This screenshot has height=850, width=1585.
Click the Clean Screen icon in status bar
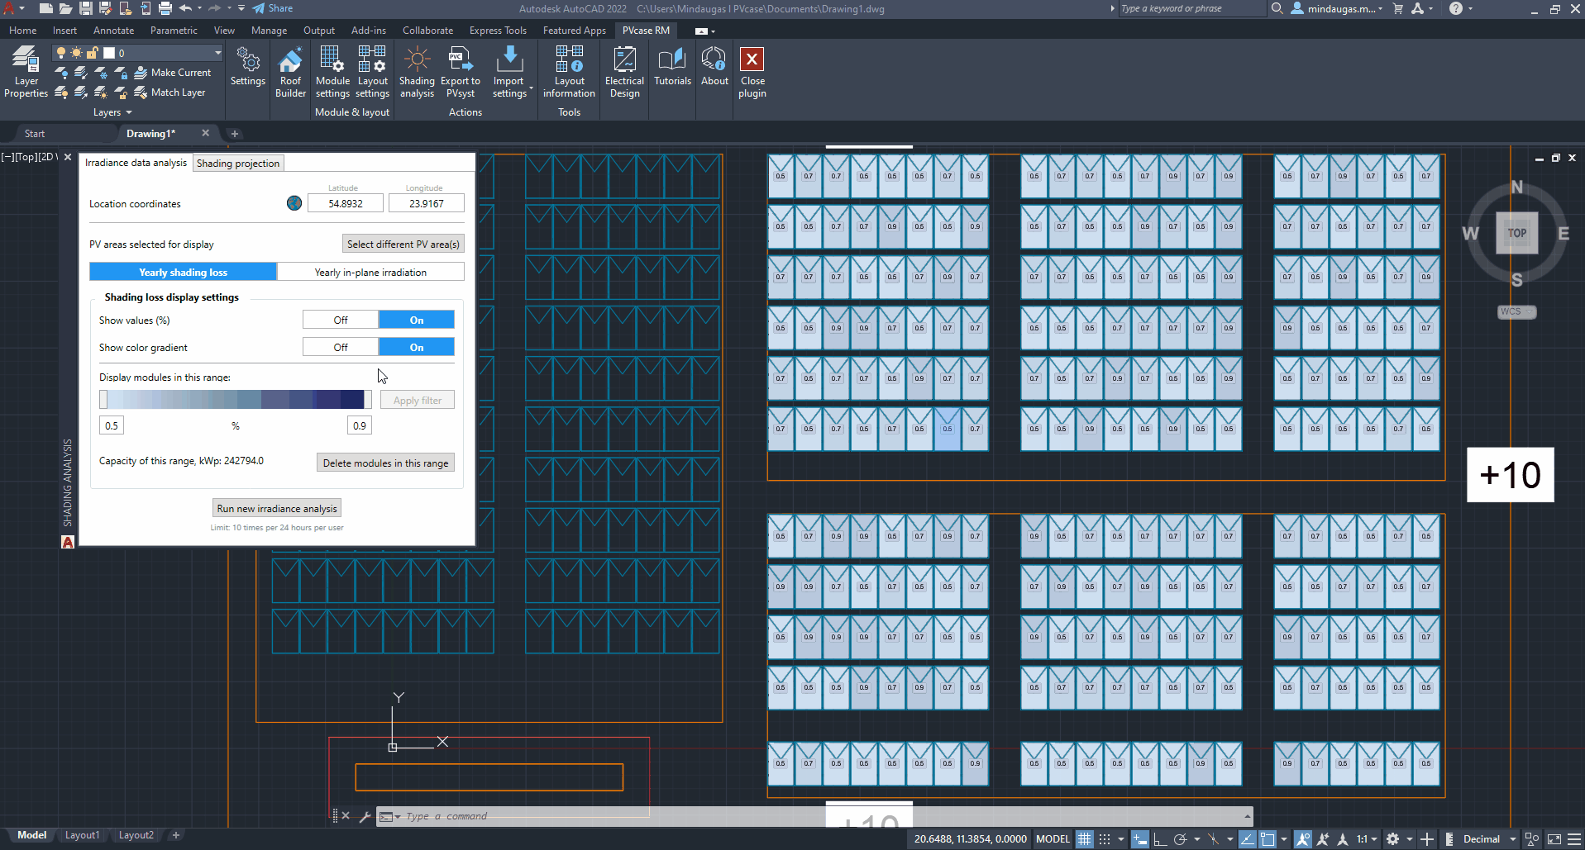point(1554,839)
